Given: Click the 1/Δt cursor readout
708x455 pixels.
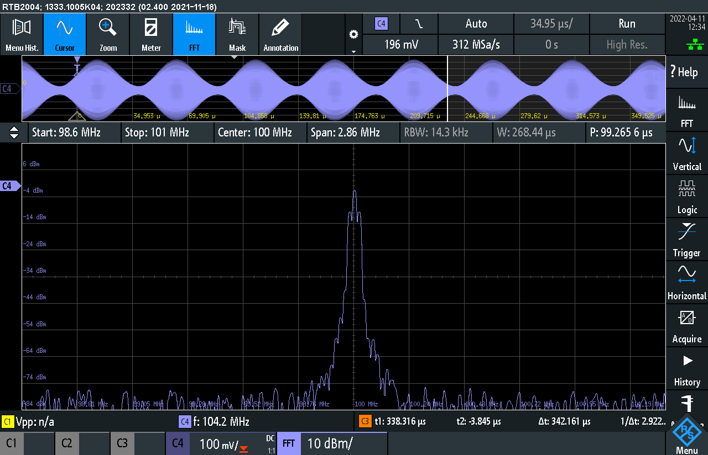Looking at the screenshot, I should pos(642,422).
